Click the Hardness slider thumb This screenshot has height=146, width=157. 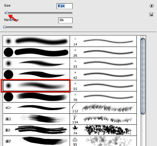point(5,27)
